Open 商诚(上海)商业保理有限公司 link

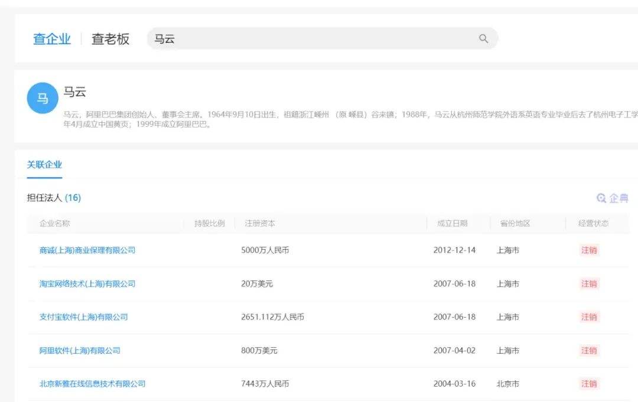(87, 250)
